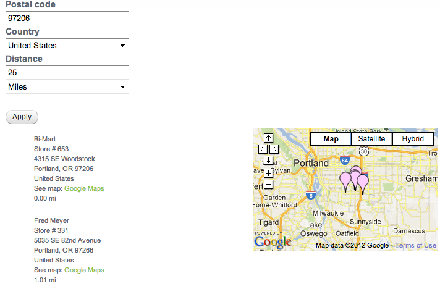Screen dimensions: 440x289
Task: Switch to Hybrid view
Action: tap(413, 139)
